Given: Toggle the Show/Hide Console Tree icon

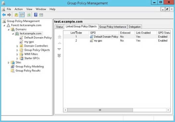Looking at the screenshot, I should [x=22, y=15].
